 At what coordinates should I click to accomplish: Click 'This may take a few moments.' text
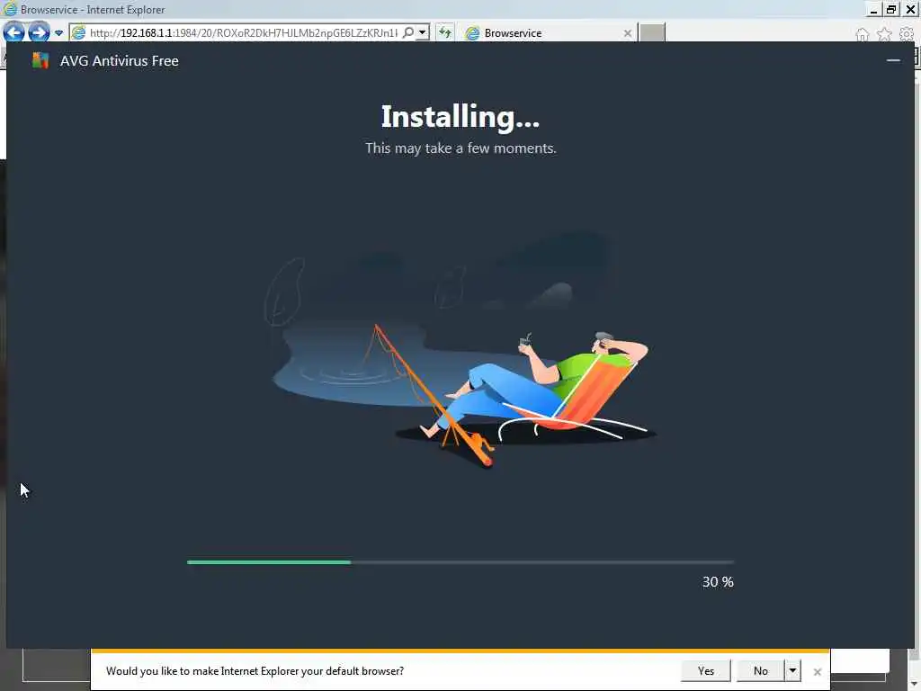tap(460, 148)
